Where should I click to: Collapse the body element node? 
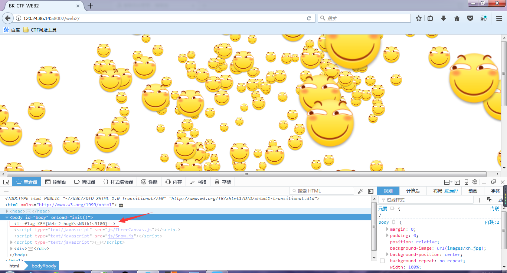[7, 217]
